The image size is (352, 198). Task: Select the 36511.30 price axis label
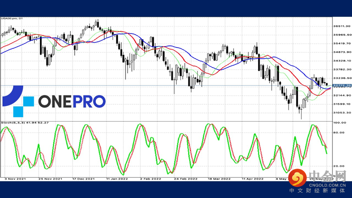coord(342,26)
